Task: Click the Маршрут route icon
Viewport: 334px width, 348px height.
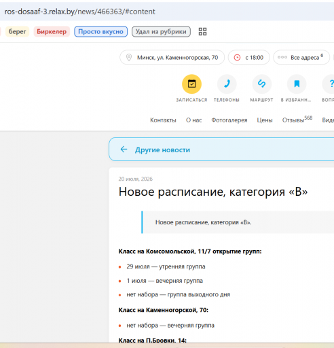Action: pos(262,84)
